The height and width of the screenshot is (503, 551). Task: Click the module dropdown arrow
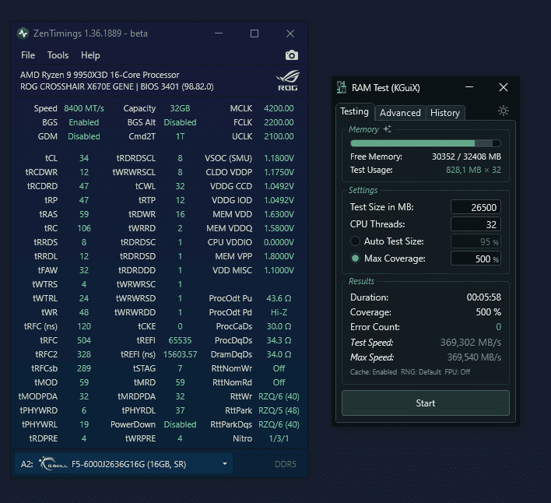click(225, 464)
